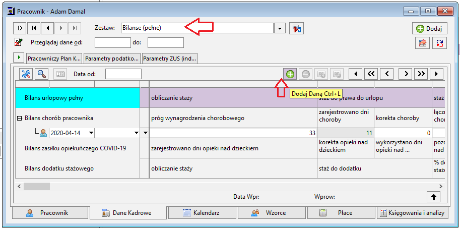Open the 2020-04-14 date dropdown

(91, 133)
